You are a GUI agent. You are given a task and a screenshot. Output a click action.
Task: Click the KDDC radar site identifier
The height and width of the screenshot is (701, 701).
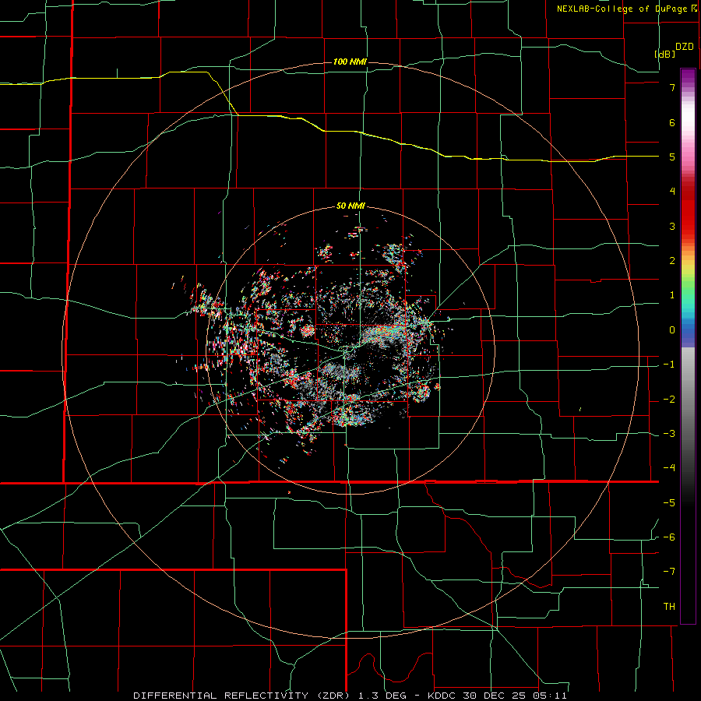pyautogui.click(x=441, y=696)
